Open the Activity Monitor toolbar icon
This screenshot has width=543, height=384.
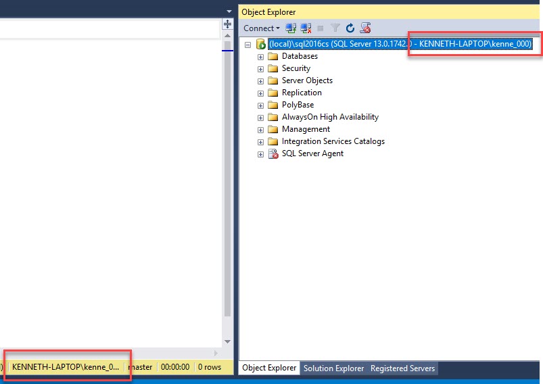point(366,28)
